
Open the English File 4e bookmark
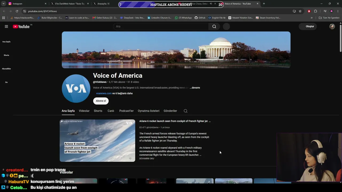click(x=217, y=18)
